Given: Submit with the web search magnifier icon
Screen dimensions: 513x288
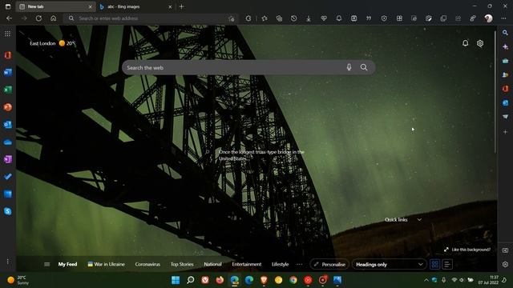Looking at the screenshot, I should coord(364,67).
